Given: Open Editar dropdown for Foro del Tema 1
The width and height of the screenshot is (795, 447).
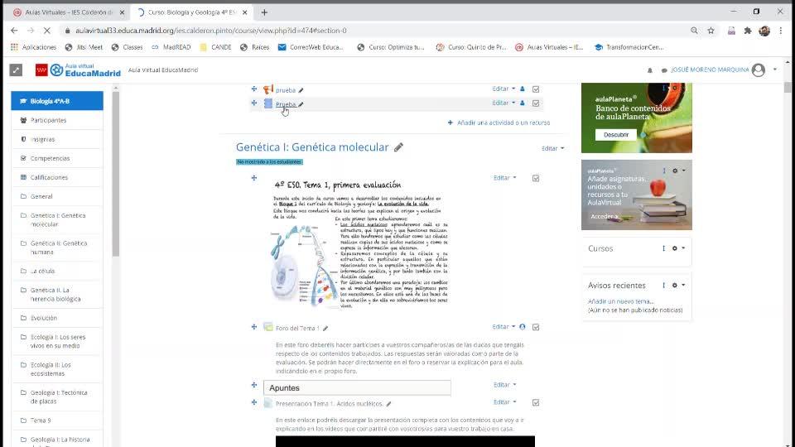Looking at the screenshot, I should pyautogui.click(x=503, y=327).
